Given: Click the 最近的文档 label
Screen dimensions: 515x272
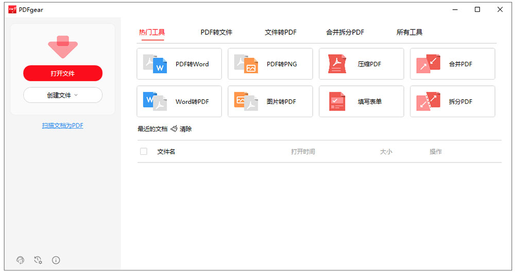Looking at the screenshot, I should point(152,129).
